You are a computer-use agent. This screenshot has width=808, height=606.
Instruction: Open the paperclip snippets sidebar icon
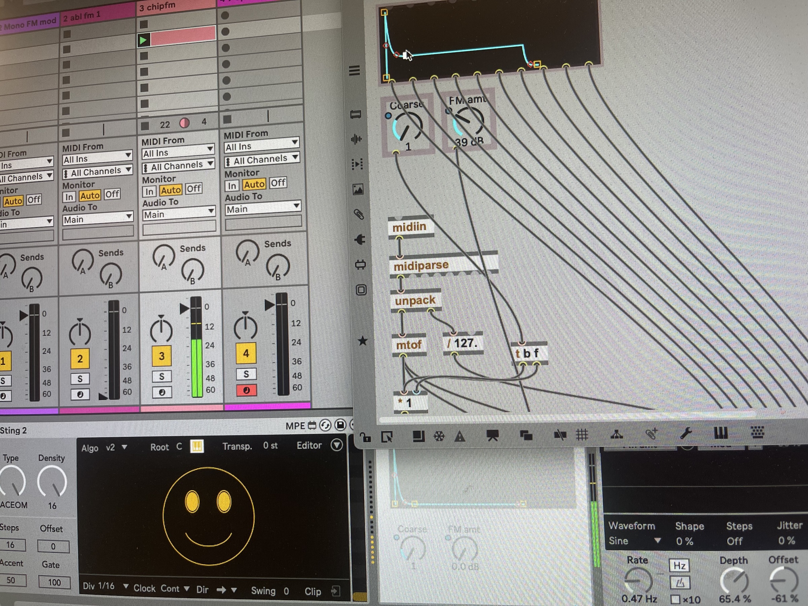point(359,214)
